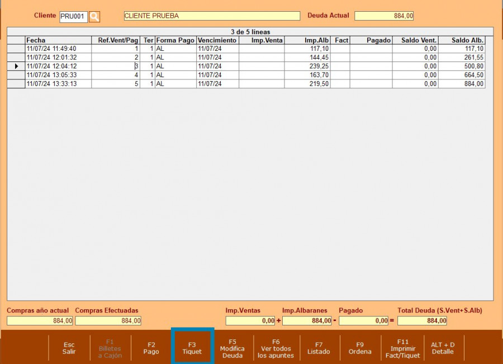This screenshot has height=364, width=503.
Task: Open ALT + D Detalle view
Action: pos(443,348)
